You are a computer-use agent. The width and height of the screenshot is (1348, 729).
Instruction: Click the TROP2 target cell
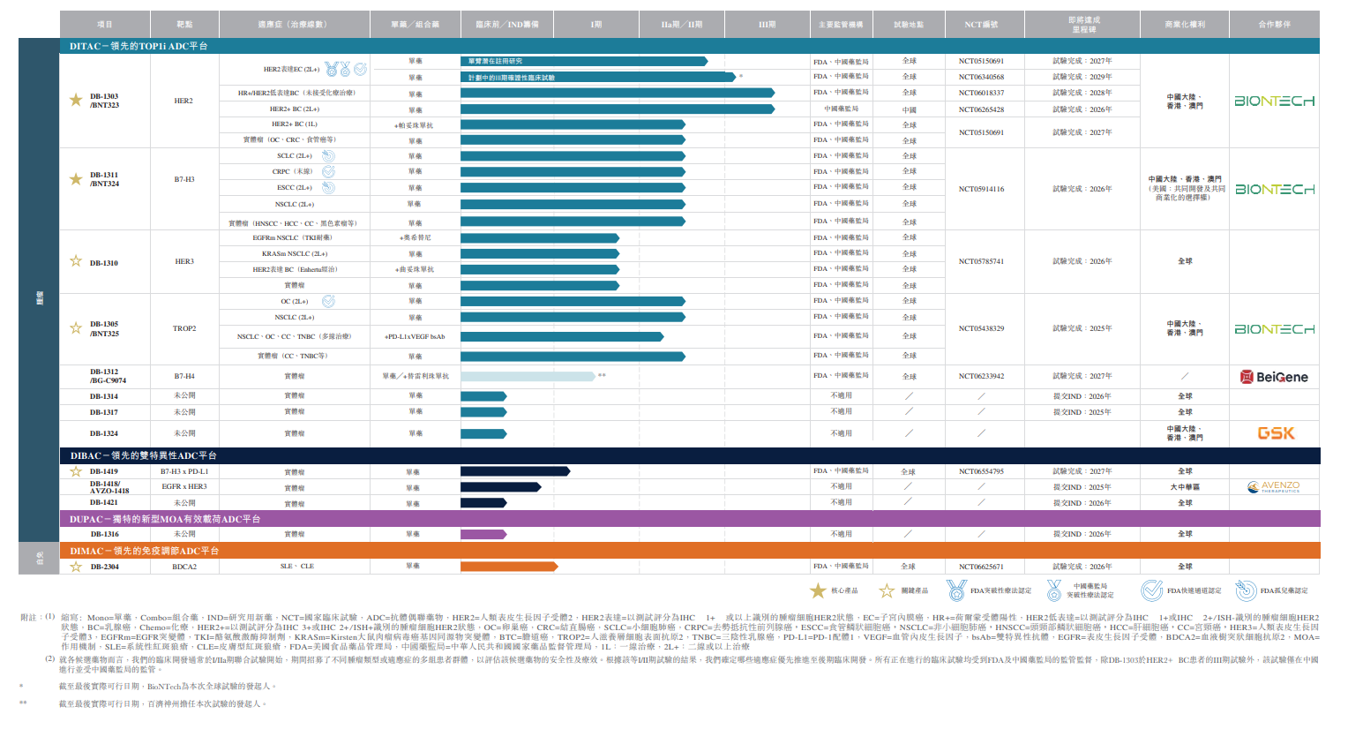(x=184, y=328)
